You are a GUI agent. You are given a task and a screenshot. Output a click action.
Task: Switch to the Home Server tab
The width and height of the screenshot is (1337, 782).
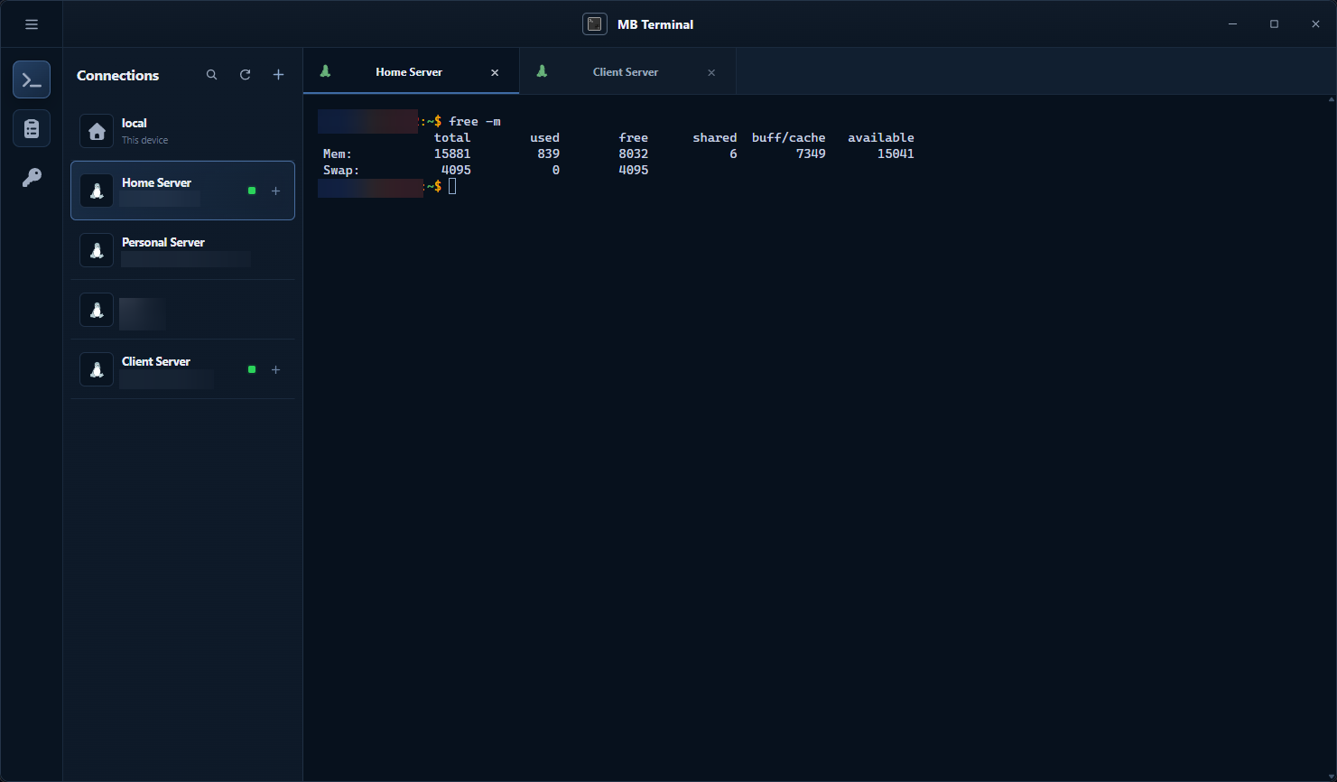(x=409, y=72)
